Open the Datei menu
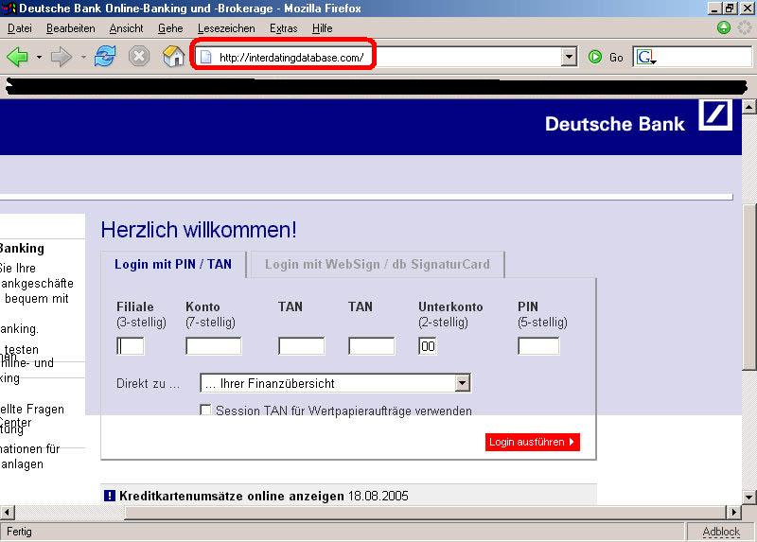 pos(20,28)
